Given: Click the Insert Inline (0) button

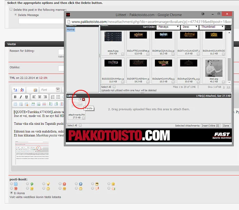Looking at the screenshot, I should 211,126.
